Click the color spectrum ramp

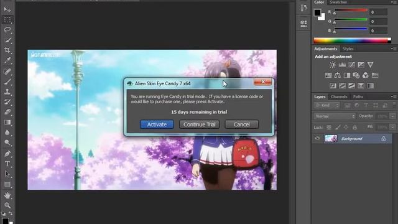click(353, 40)
